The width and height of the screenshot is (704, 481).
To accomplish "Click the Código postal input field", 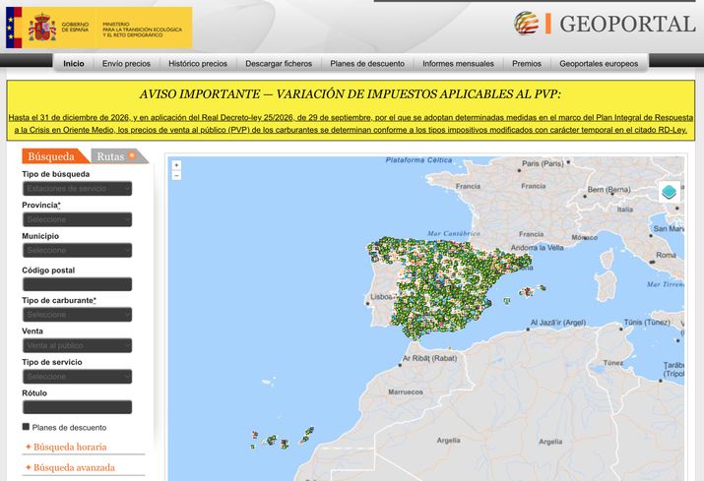I will [x=77, y=284].
